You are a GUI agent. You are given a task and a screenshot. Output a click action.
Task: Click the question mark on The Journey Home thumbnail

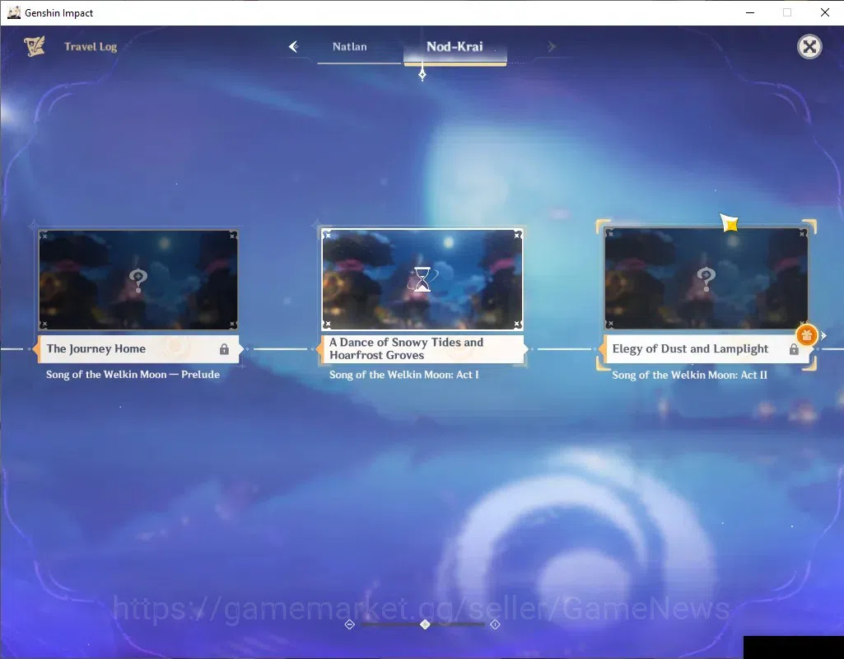(138, 279)
